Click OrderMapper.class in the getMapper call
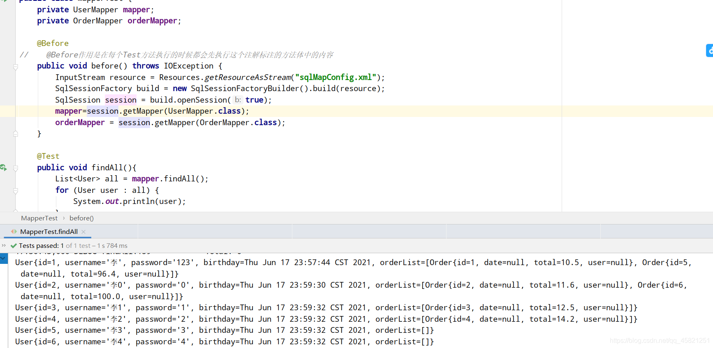713x348 pixels. pos(238,123)
